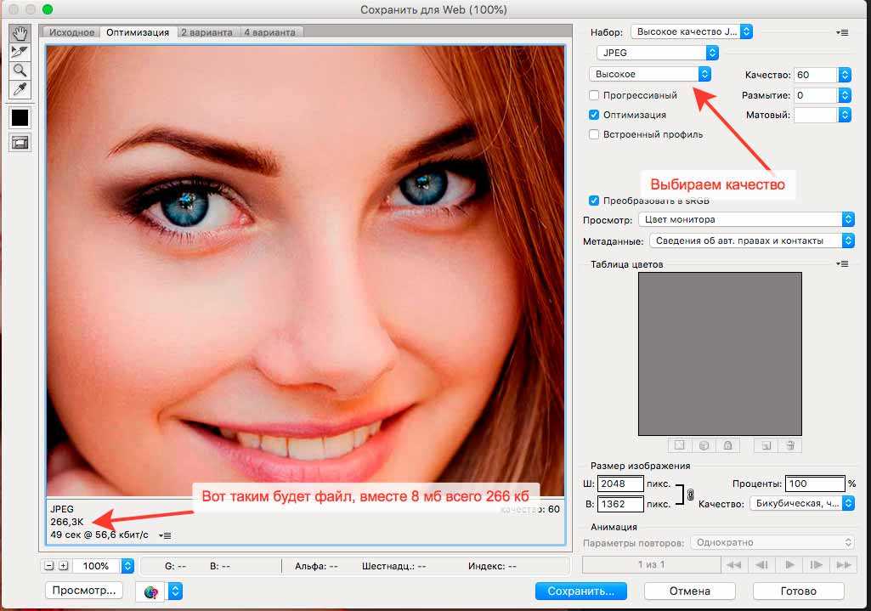The width and height of the screenshot is (871, 611).
Task: Switch to the 2 варианта tab
Action: pyautogui.click(x=206, y=32)
